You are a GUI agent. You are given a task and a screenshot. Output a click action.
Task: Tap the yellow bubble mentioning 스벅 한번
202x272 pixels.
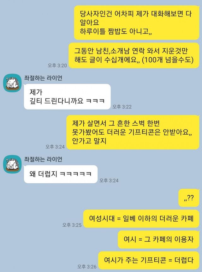[133, 132]
